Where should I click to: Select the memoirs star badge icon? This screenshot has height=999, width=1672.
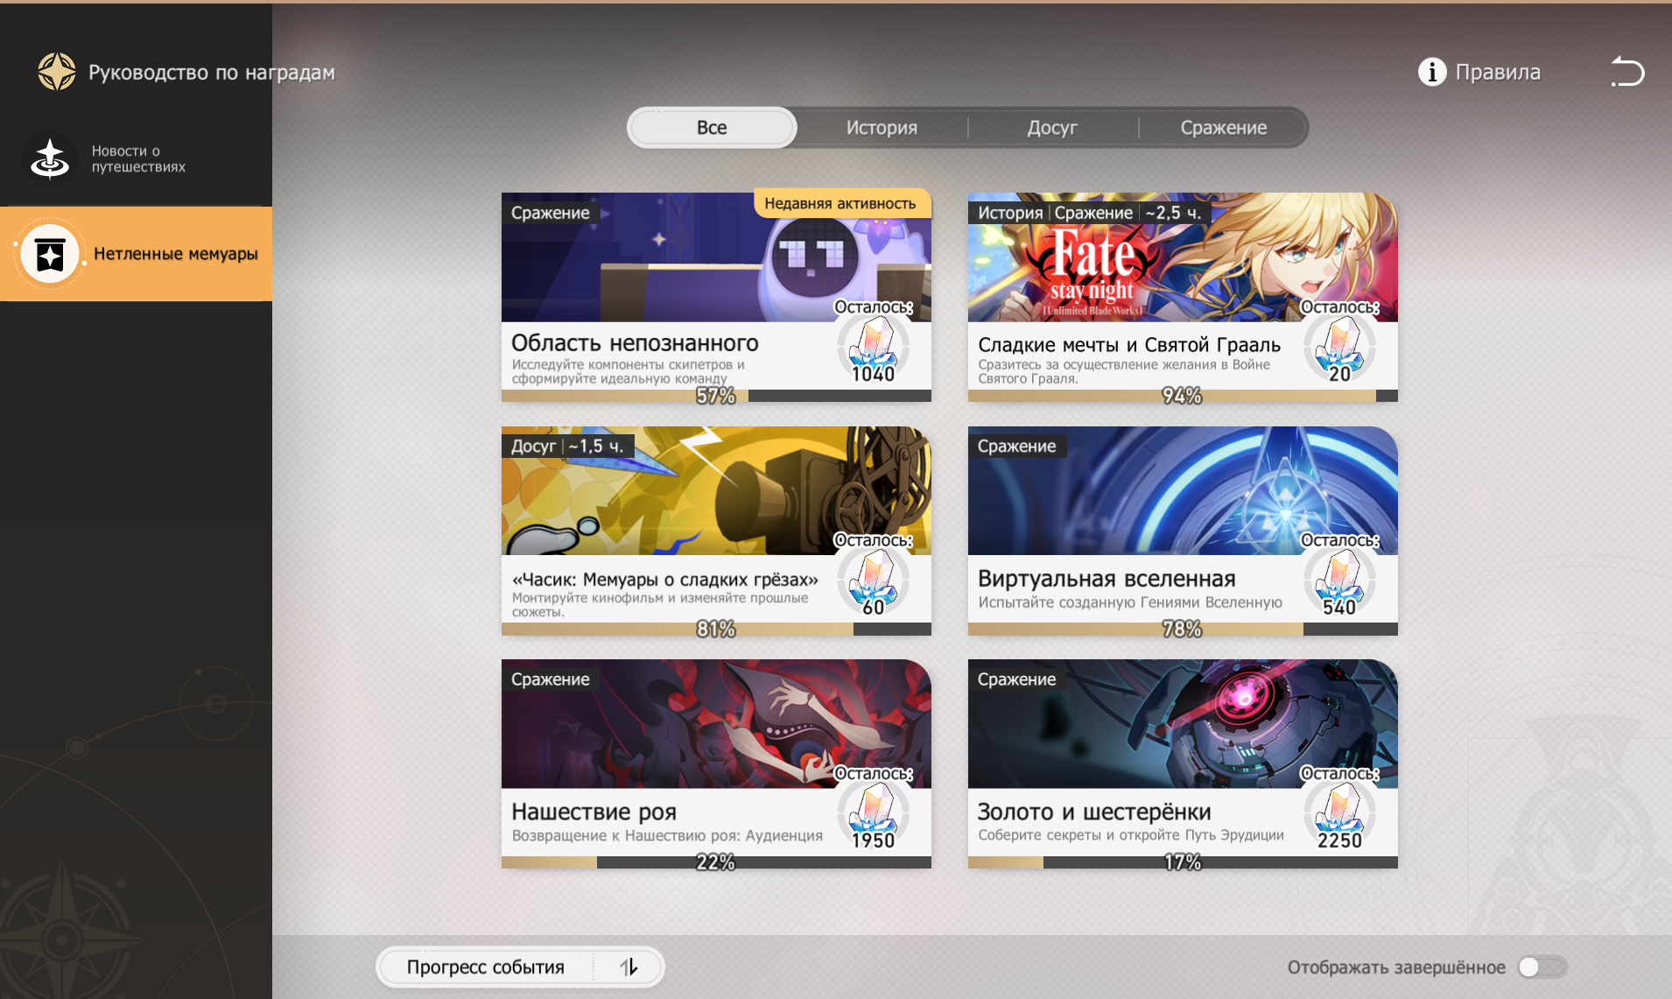pos(50,254)
